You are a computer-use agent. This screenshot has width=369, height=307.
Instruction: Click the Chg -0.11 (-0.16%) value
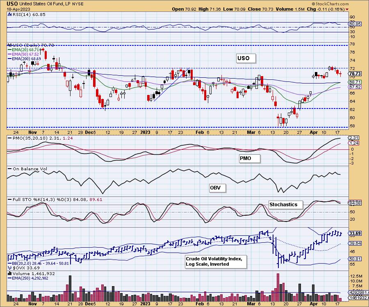click(326, 9)
